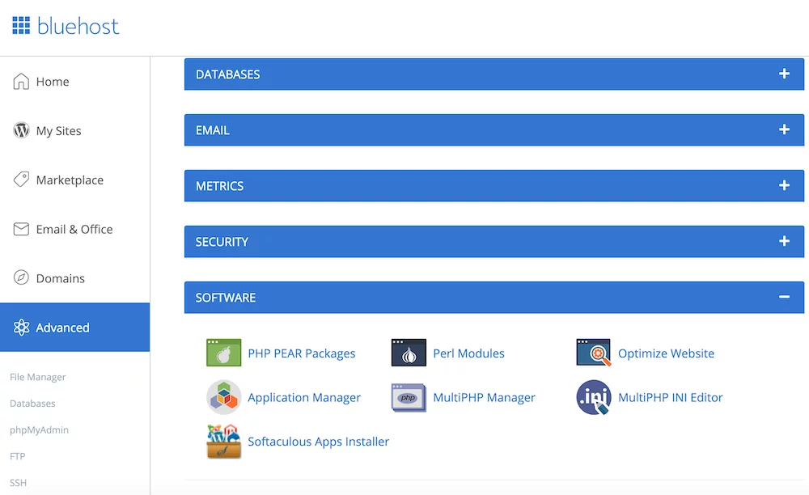Open the Softaculous Apps Installer crate icon
Screen dimensions: 809x495
(x=224, y=442)
